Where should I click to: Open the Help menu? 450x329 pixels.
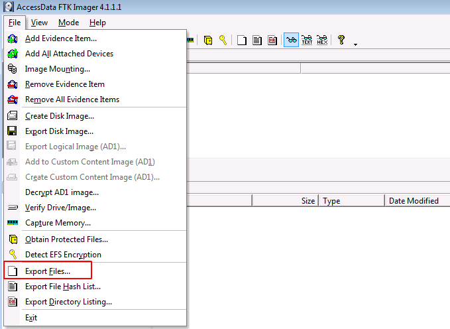point(97,23)
